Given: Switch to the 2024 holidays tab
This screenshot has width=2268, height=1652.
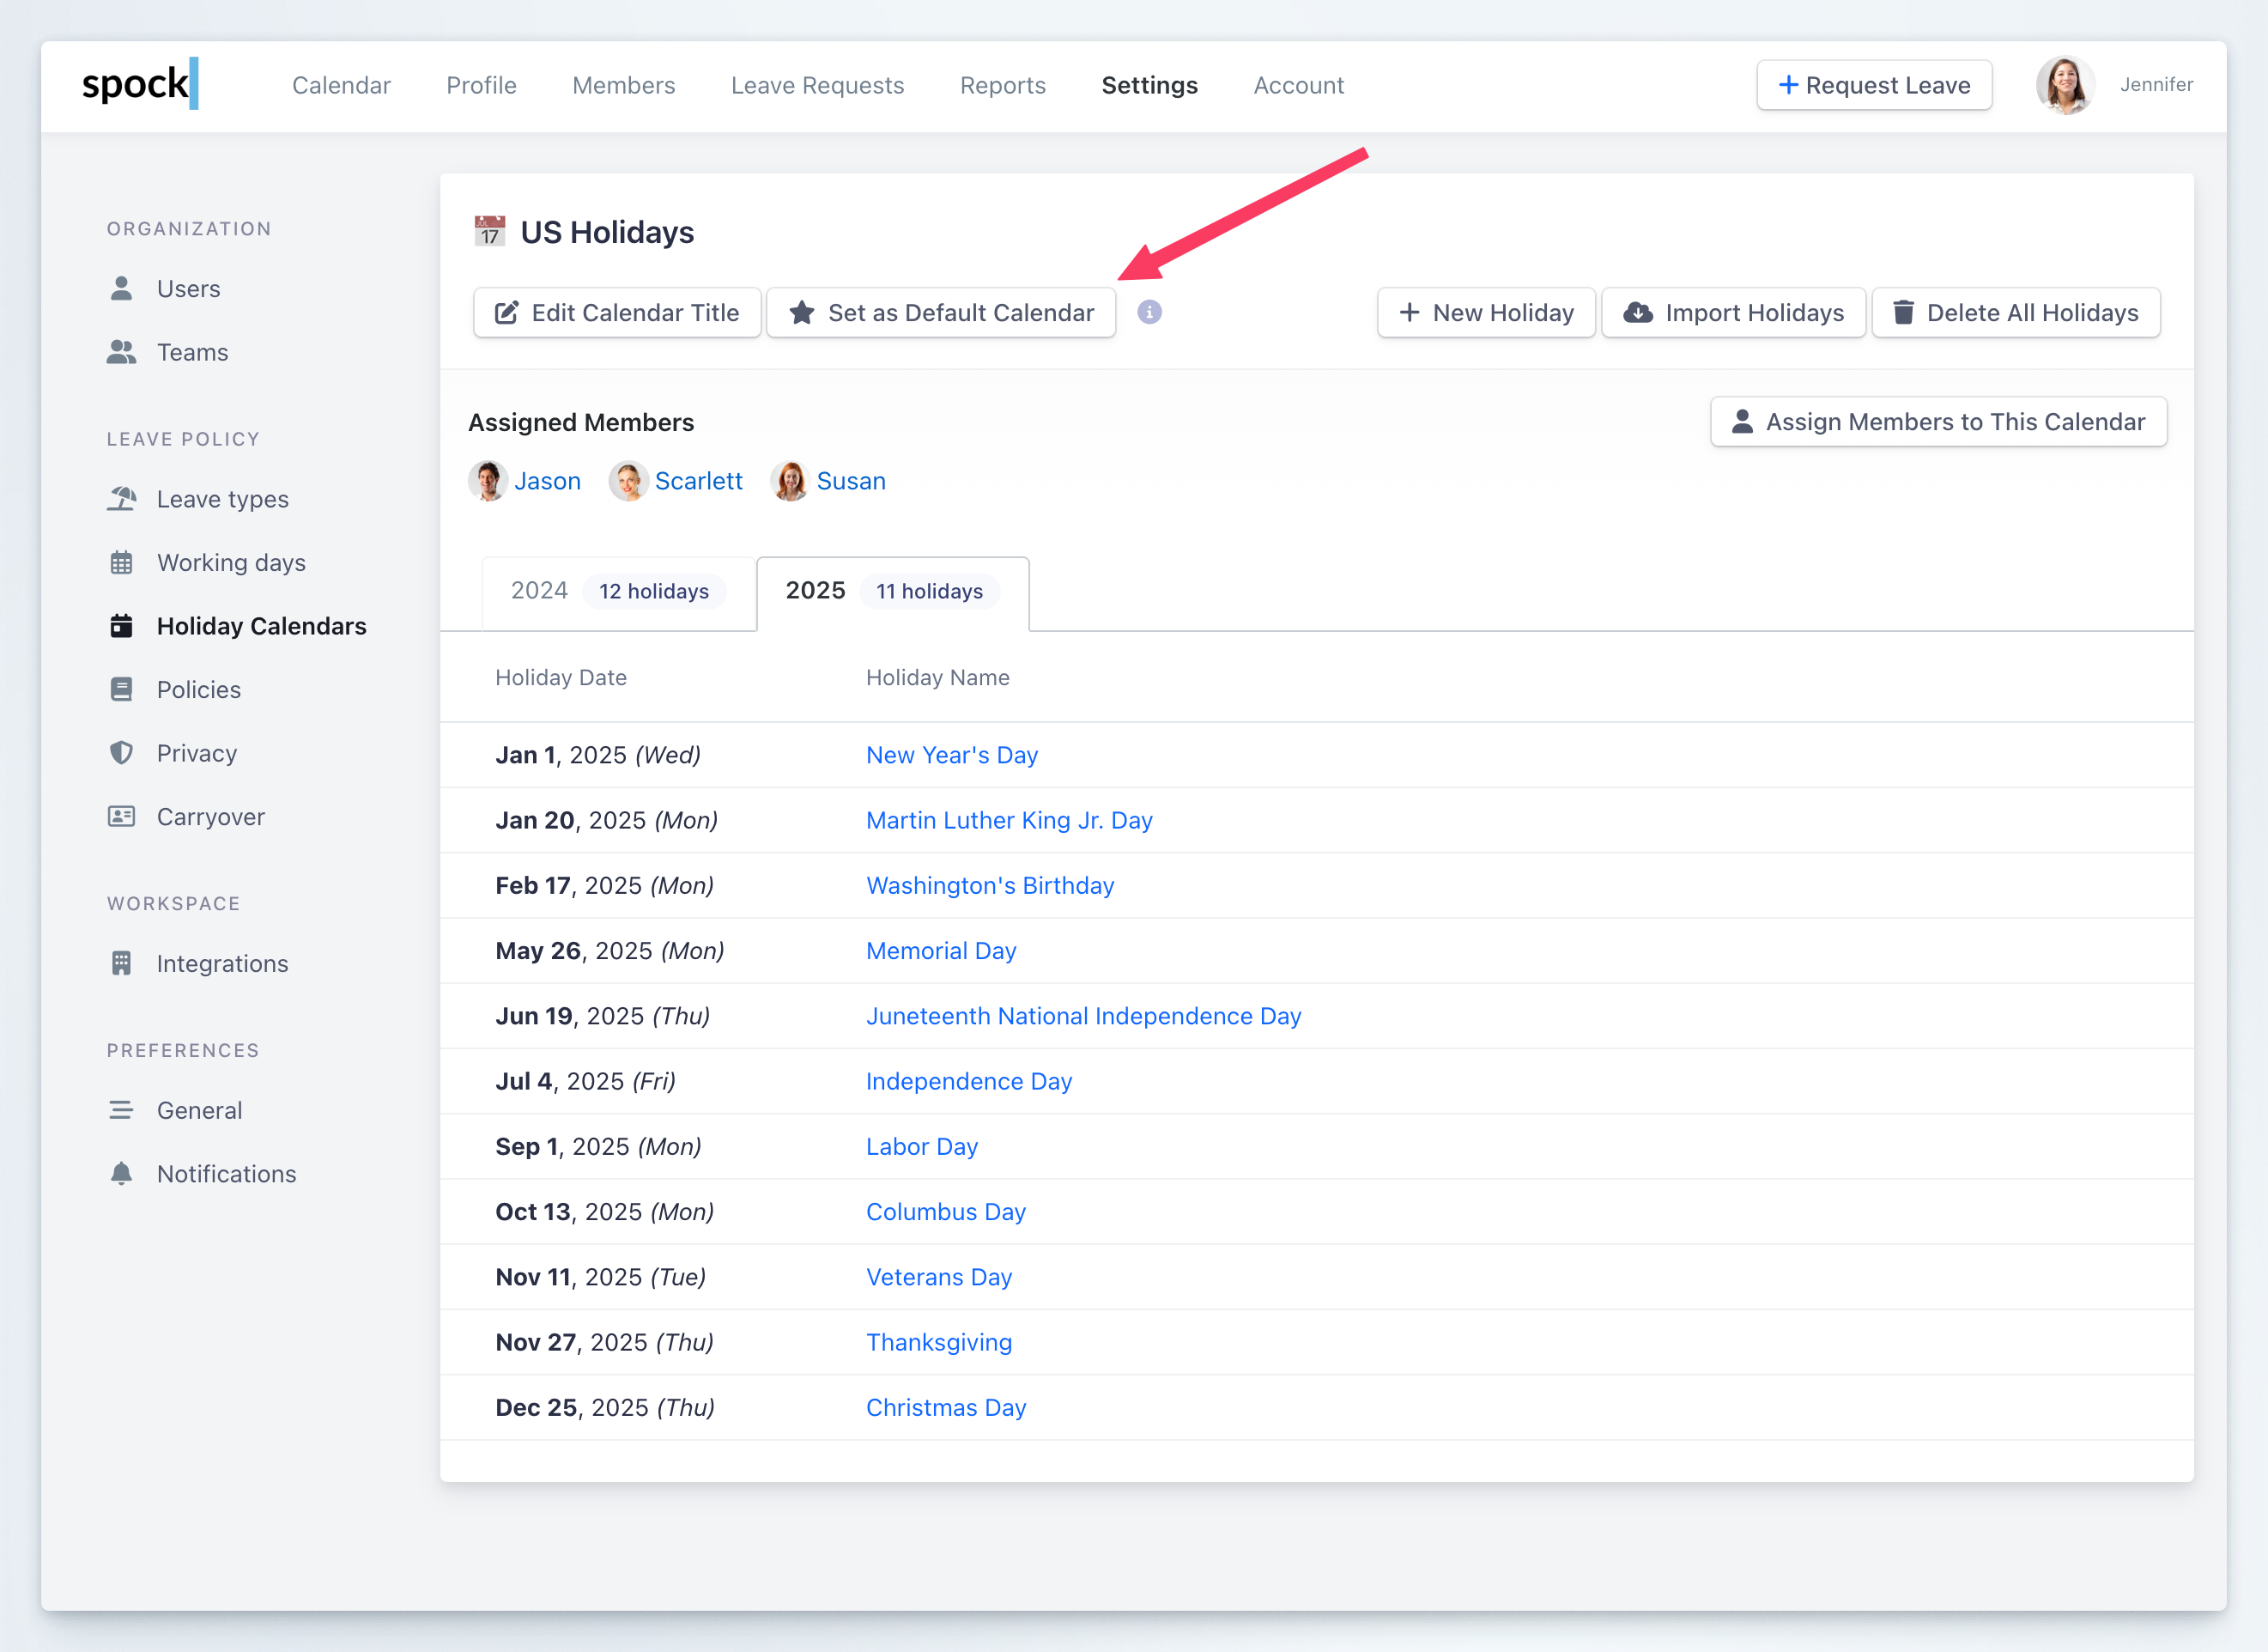Looking at the screenshot, I should [617, 591].
